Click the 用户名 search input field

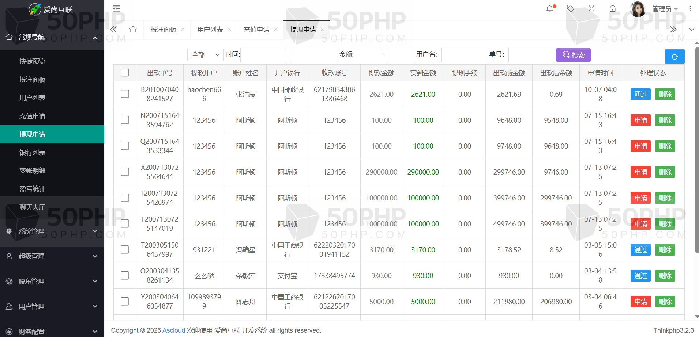(x=464, y=55)
